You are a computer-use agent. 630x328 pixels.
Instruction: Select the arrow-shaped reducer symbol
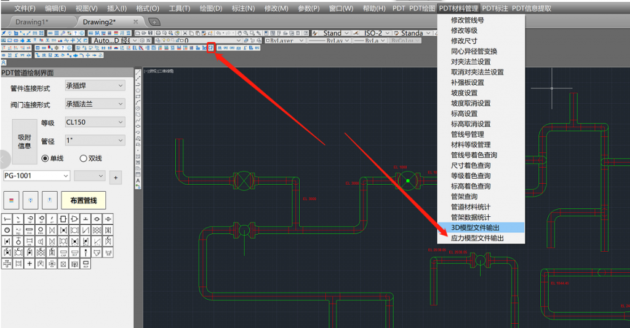pos(74,219)
